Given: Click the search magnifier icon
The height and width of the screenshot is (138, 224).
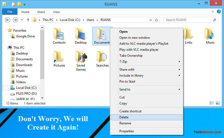Looking at the screenshot, I should [x=214, y=20].
